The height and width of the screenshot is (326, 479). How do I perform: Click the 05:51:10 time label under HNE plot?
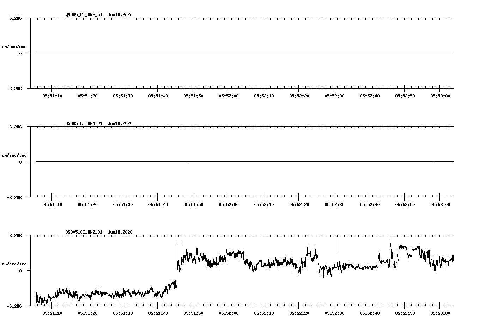point(52,96)
